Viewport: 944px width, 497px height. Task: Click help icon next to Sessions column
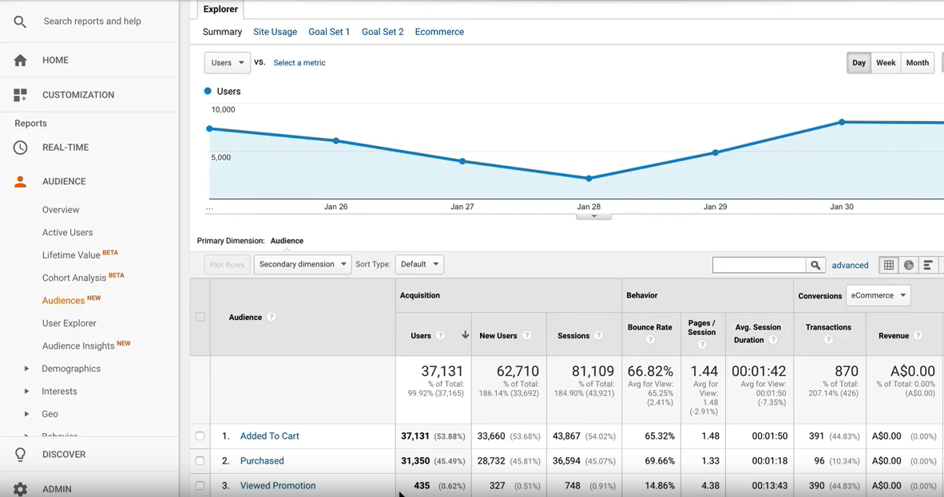(x=598, y=336)
